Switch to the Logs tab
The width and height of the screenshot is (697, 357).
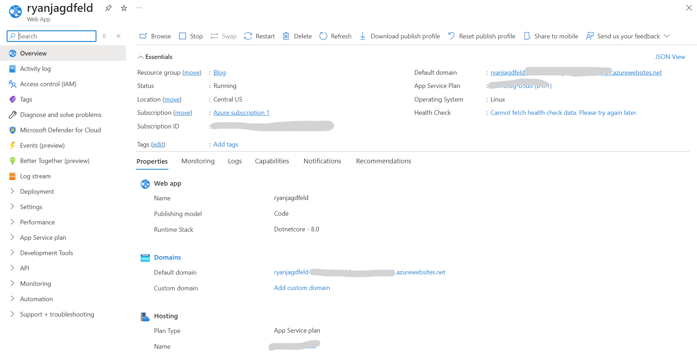tap(235, 161)
